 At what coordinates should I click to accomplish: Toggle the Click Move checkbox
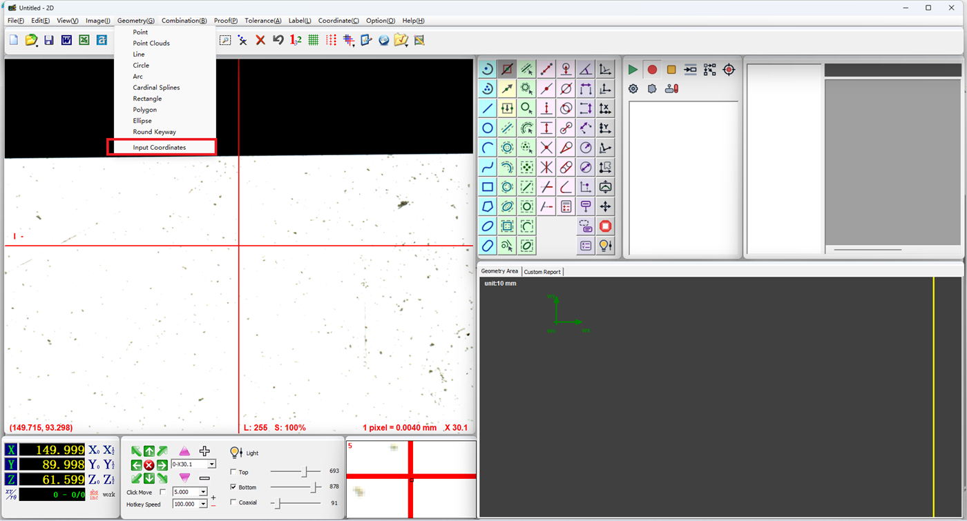click(x=163, y=492)
